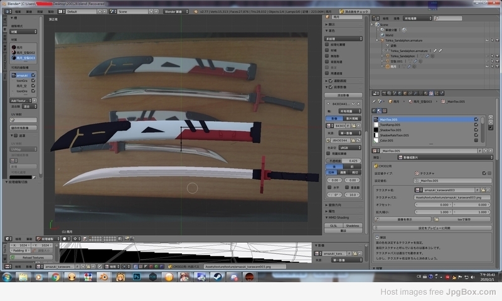The image size is (502, 301).
Task: Open Steam from the Windows taskbar
Action: pyautogui.click(x=218, y=277)
